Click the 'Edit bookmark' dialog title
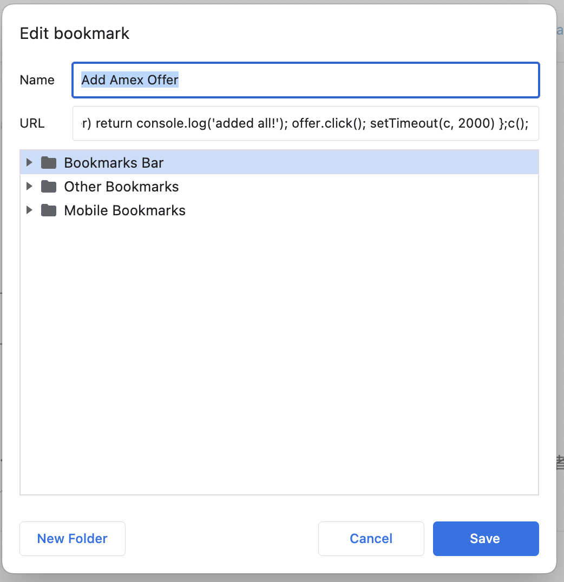Image resolution: width=564 pixels, height=582 pixels. tap(75, 34)
